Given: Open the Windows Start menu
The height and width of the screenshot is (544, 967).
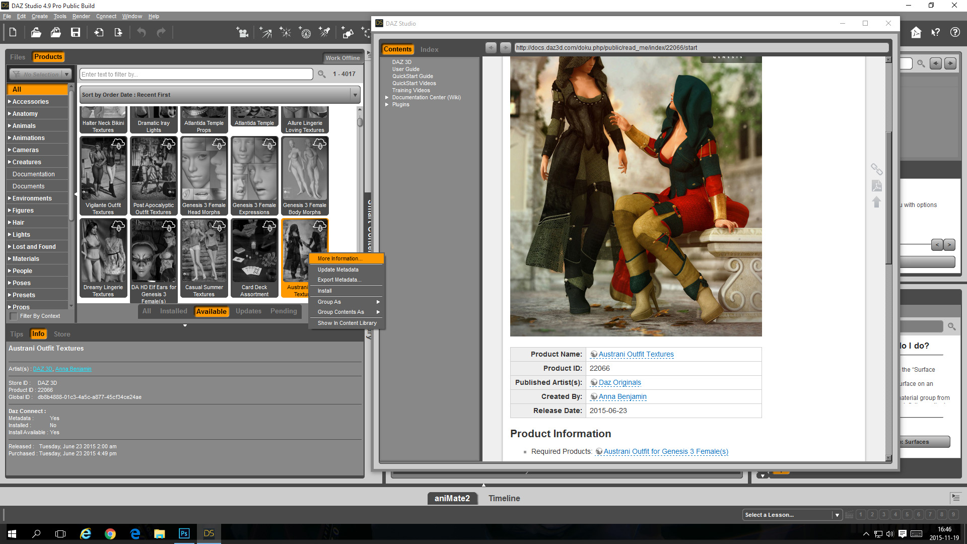Looking at the screenshot, I should (12, 533).
